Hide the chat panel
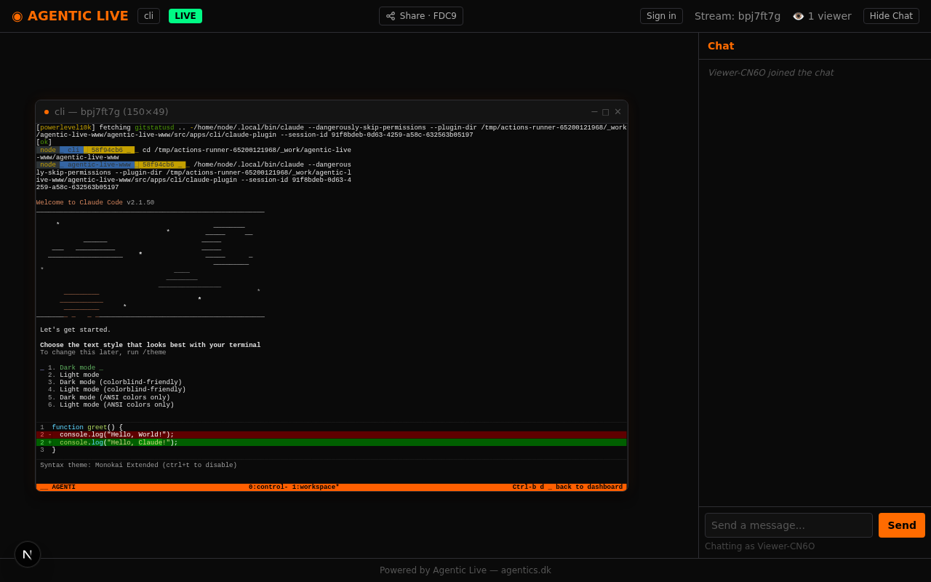Screen dimensions: 931x582 click(x=891, y=16)
